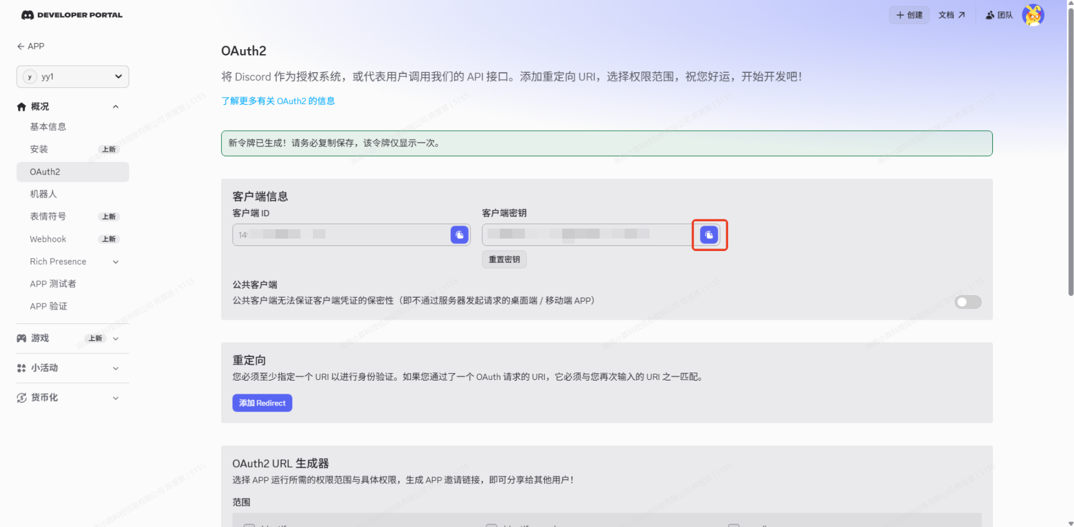Click the 重定向 heading

(x=249, y=361)
